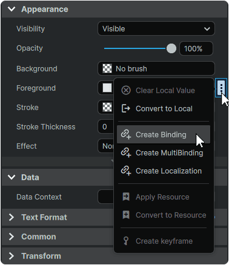Image resolution: width=229 pixels, height=265 pixels.
Task: Select Create Binding menu item
Action: [x=164, y=134]
